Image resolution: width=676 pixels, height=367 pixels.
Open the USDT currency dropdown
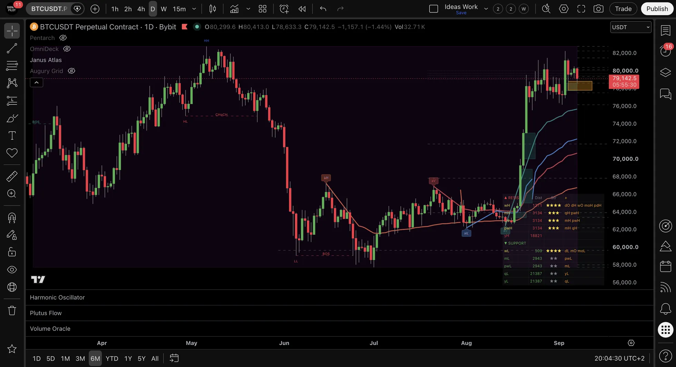click(x=631, y=27)
